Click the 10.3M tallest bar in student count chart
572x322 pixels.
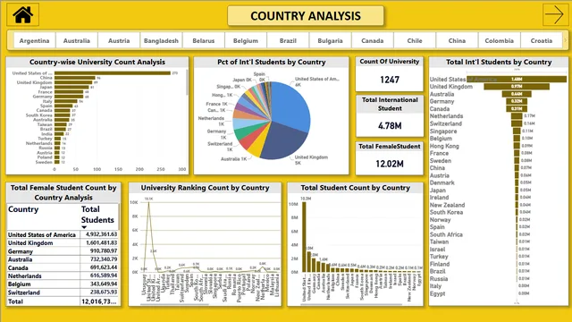pyautogui.click(x=304, y=237)
